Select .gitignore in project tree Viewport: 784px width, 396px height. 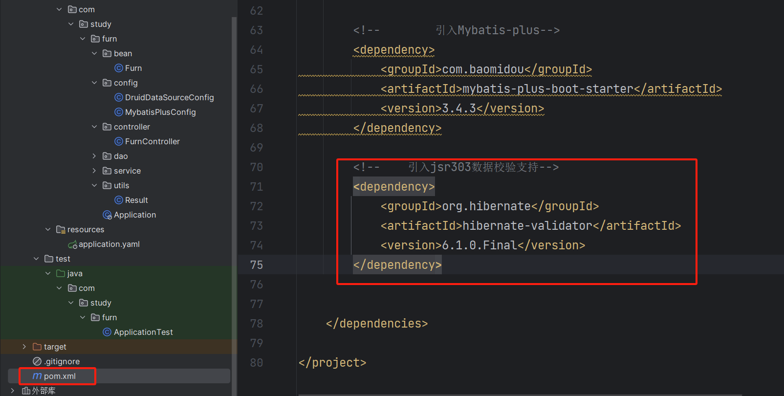coord(62,361)
